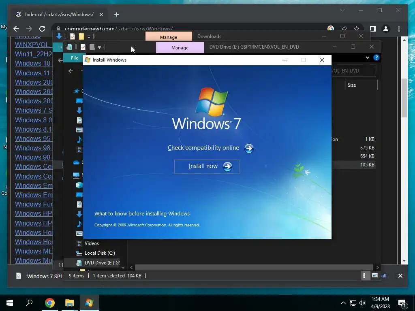
Task: Select Videos in the explorer sidebar
Action: coord(92,243)
